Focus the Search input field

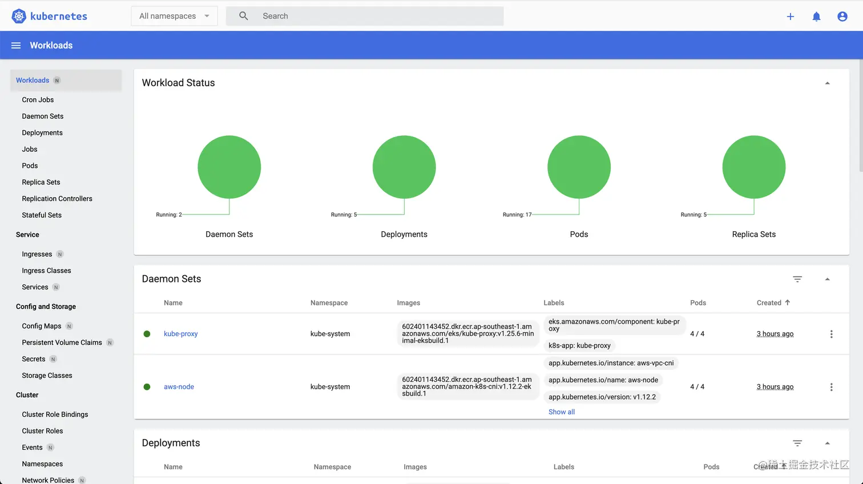[x=365, y=16]
